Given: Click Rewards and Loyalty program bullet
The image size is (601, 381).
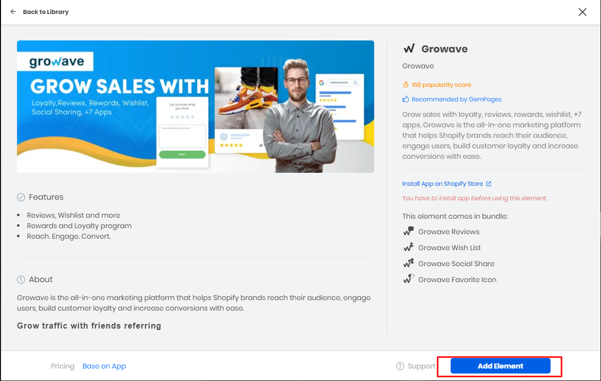Looking at the screenshot, I should pyautogui.click(x=79, y=226).
